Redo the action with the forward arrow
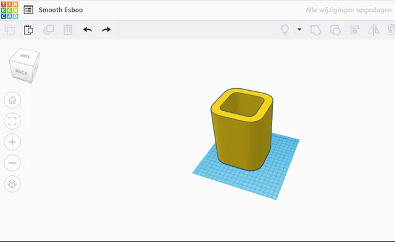Viewport: 395px width, 242px height. [x=106, y=30]
